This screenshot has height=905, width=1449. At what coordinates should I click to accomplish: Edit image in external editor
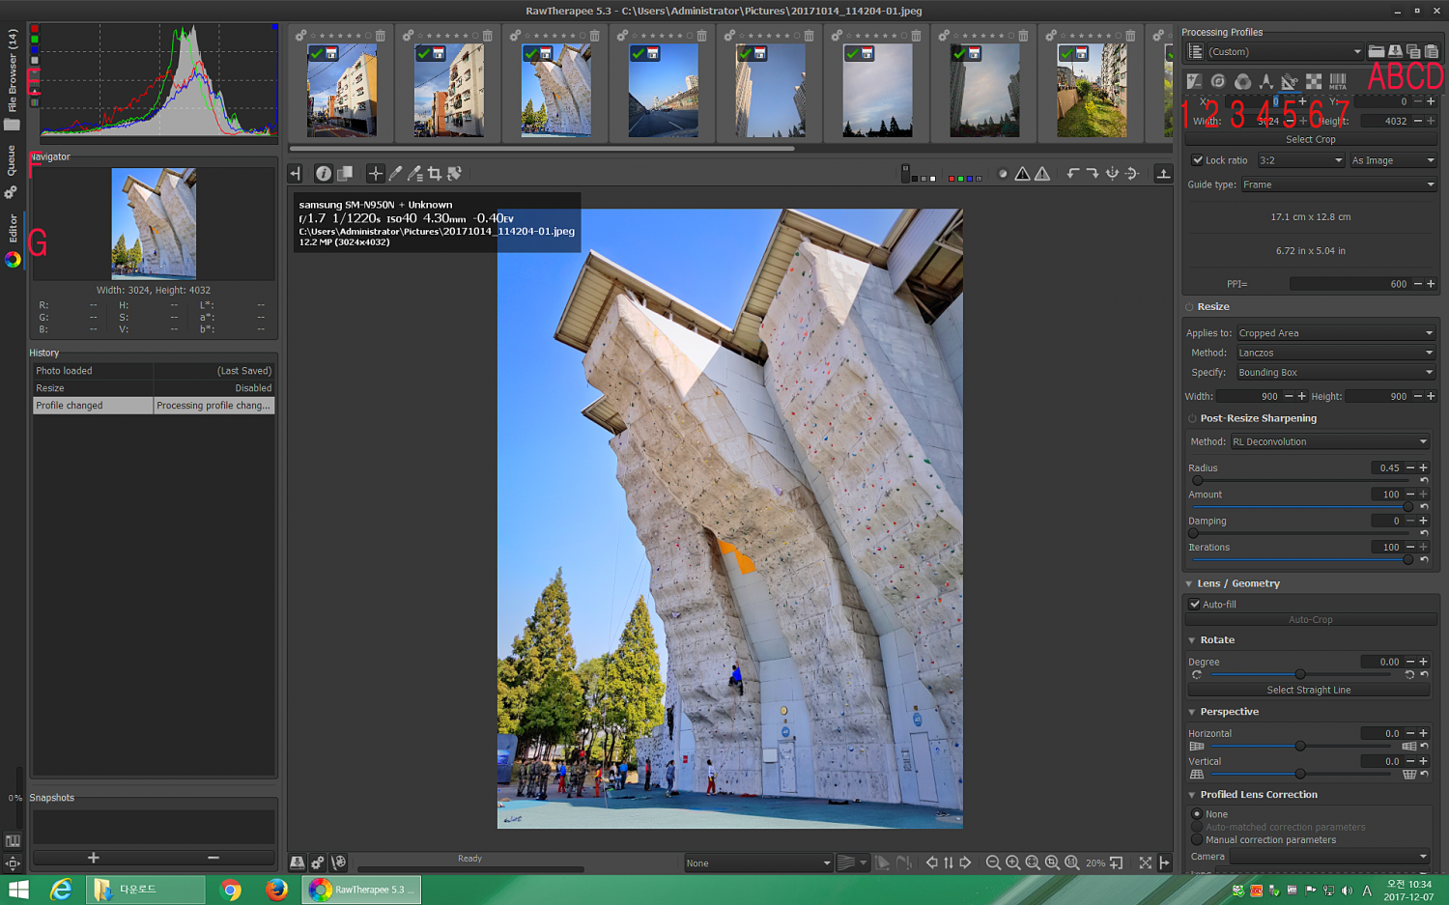(339, 863)
